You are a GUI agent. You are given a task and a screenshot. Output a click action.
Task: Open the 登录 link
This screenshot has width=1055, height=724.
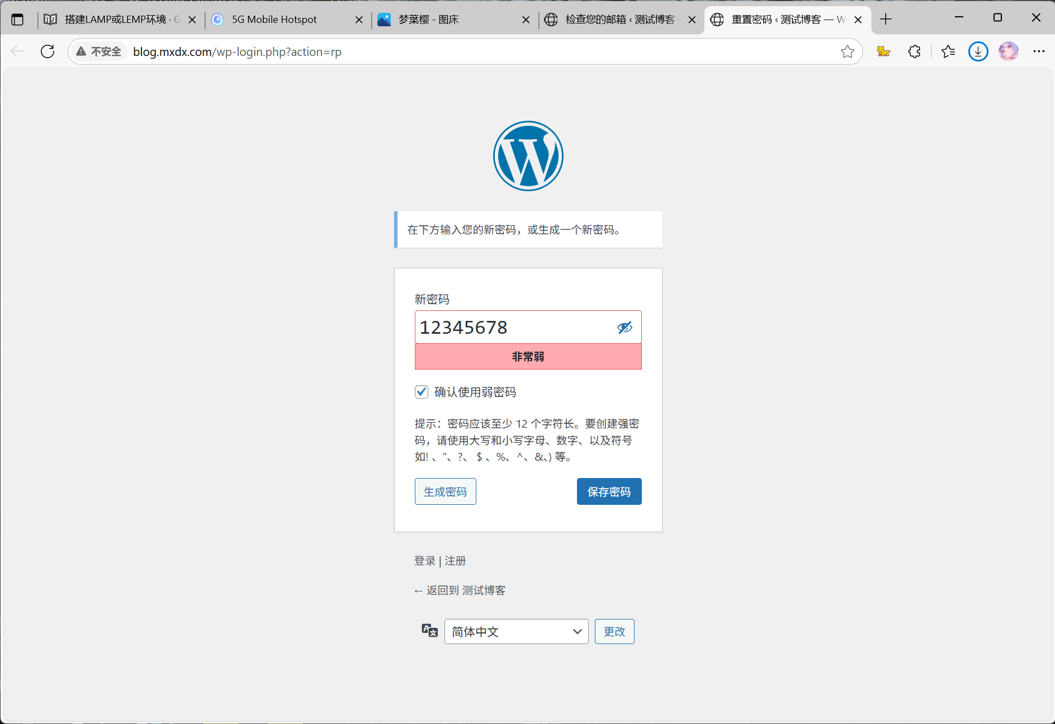pos(424,561)
